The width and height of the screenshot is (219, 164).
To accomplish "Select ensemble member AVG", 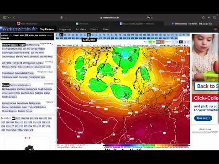I will point(18,118).
